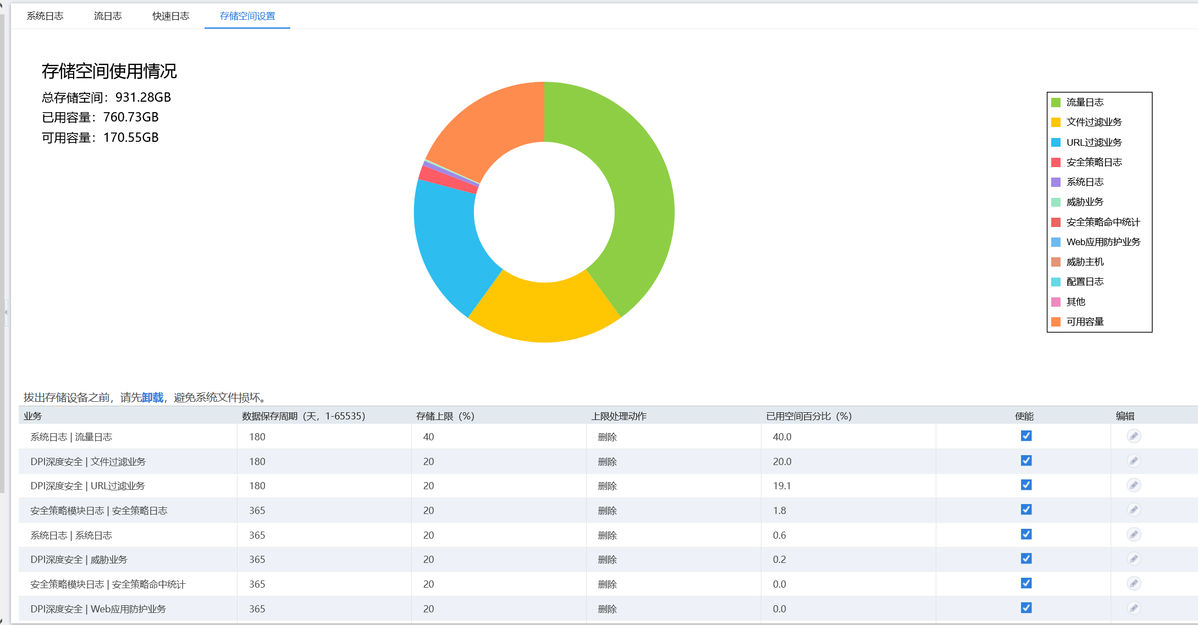The width and height of the screenshot is (1198, 625).
Task: Click edit icon for 系统日志 | 系统日志 row
Action: [1133, 535]
